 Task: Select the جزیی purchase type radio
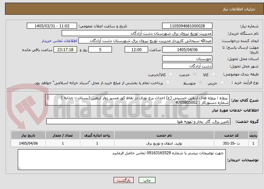tap(222, 82)
